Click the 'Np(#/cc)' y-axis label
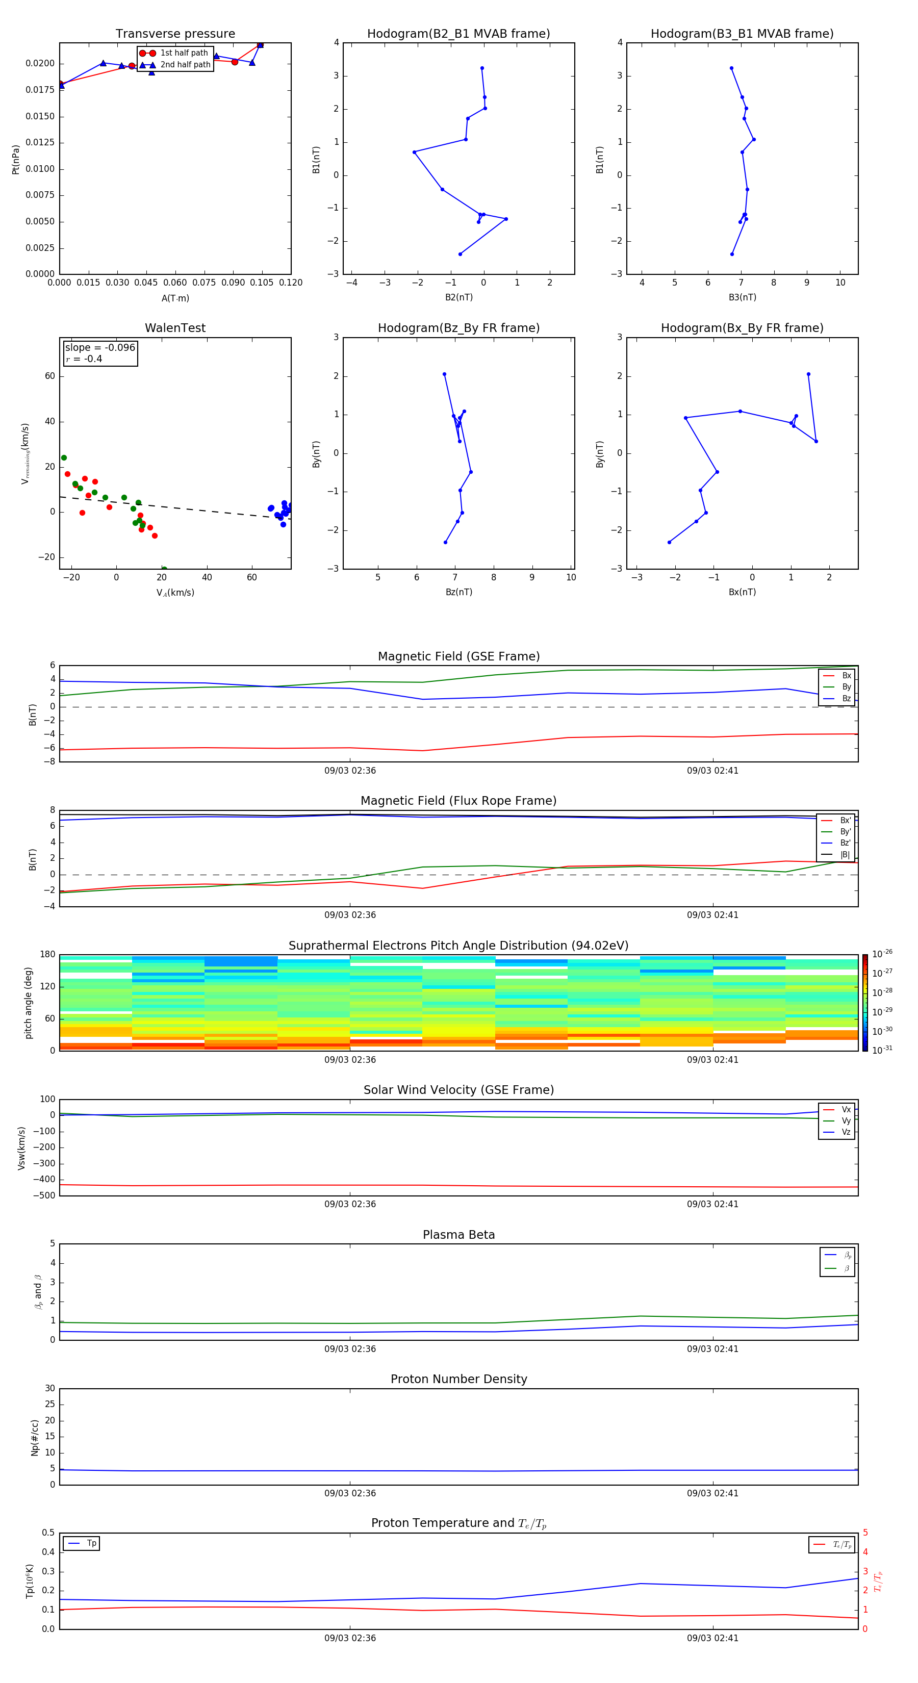918x1683 pixels. pyautogui.click(x=35, y=1437)
